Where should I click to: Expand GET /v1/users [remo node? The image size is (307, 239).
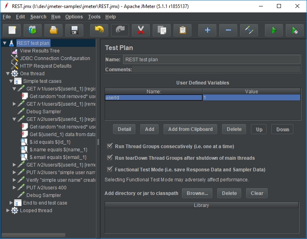coord(14,104)
